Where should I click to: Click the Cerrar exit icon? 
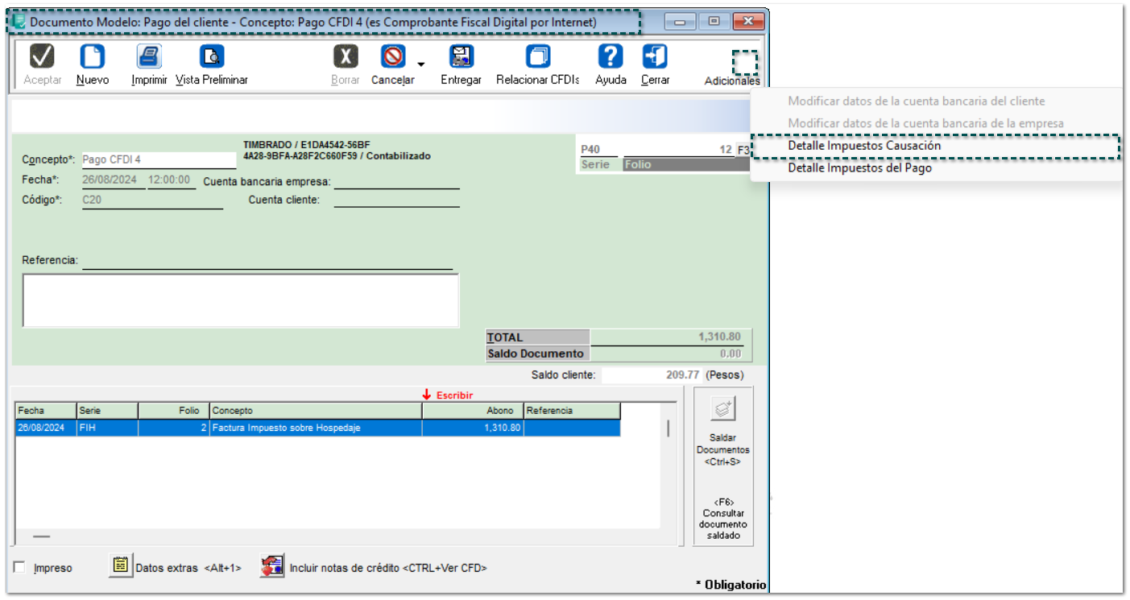[655, 57]
